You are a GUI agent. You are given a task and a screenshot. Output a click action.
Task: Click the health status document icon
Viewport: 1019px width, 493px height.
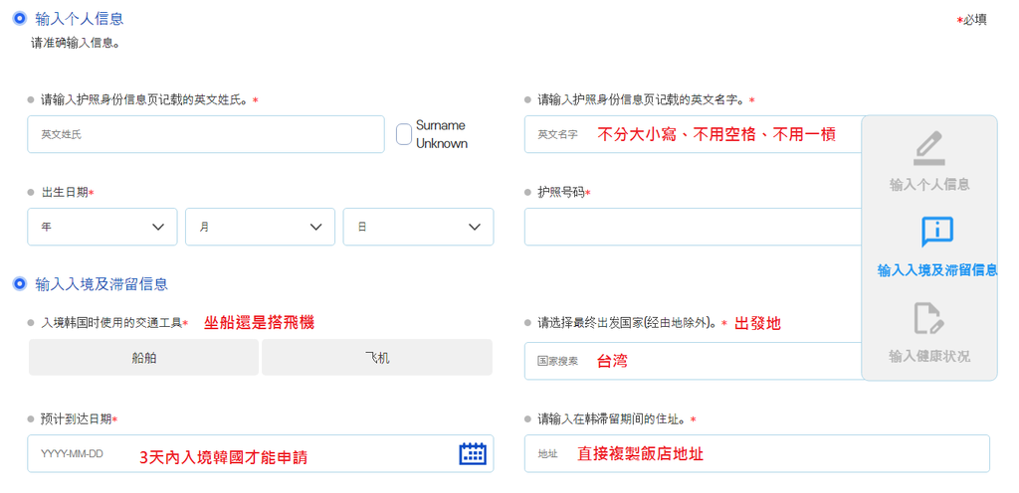coord(928,319)
